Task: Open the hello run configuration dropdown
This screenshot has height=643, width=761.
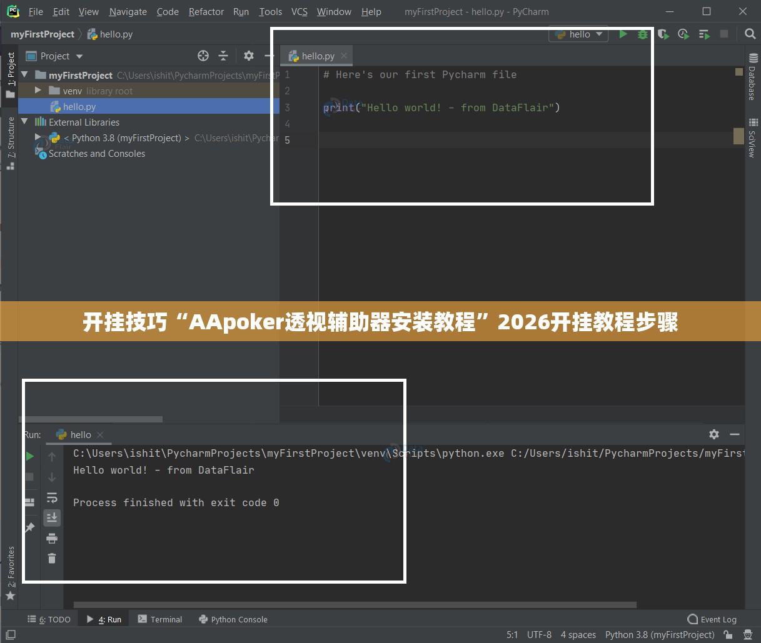Action: (x=579, y=34)
